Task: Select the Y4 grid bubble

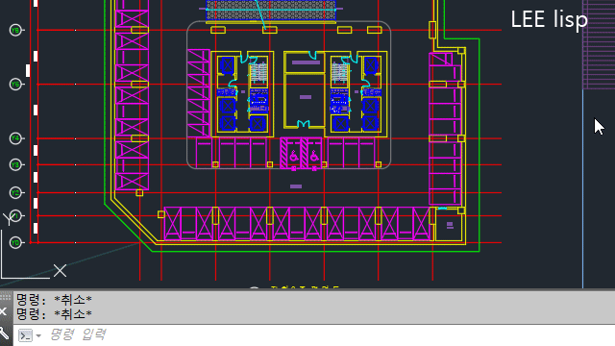Action: tap(15, 138)
